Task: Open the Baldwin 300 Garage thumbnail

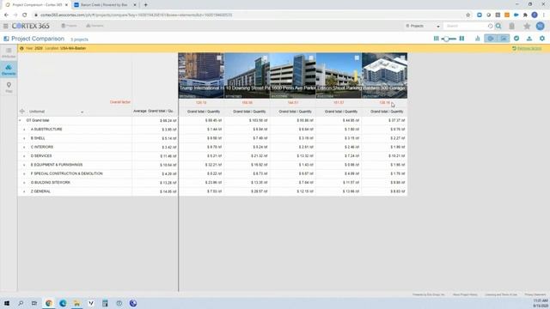Action: (x=385, y=76)
